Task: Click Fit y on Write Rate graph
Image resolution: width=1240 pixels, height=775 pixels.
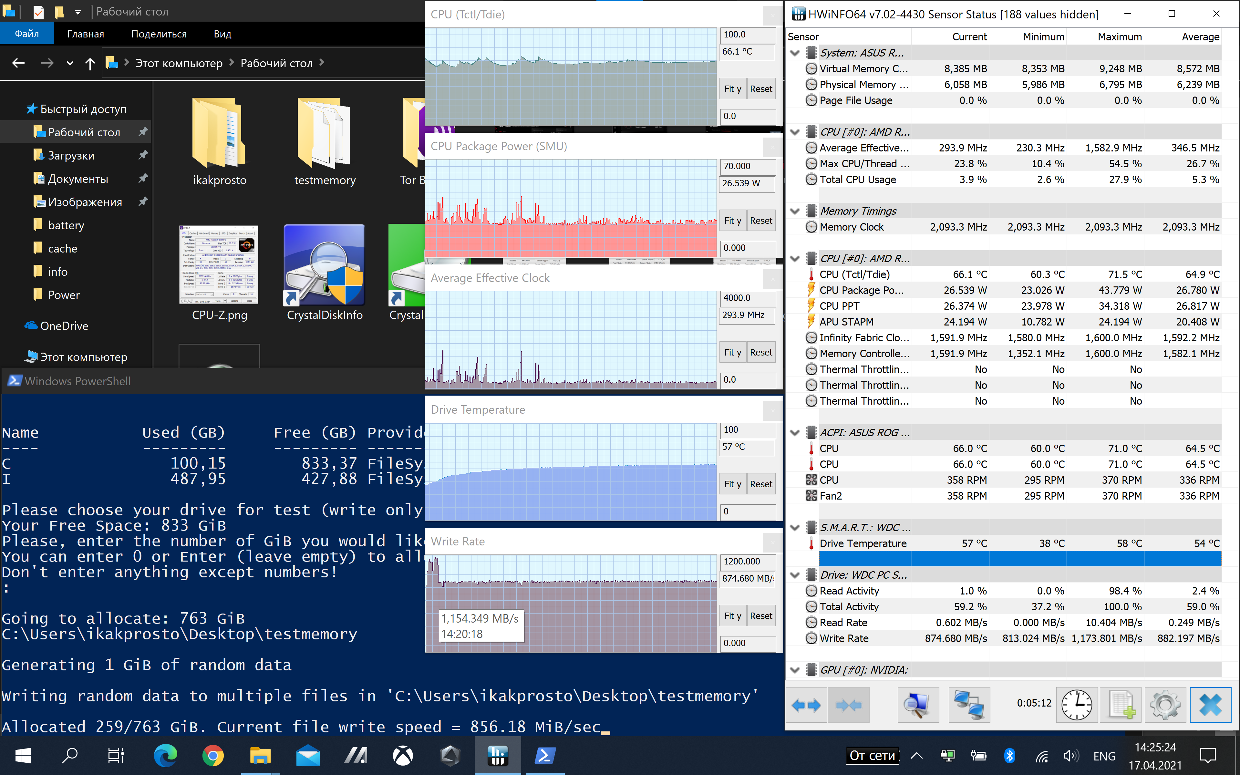Action: coord(733,615)
